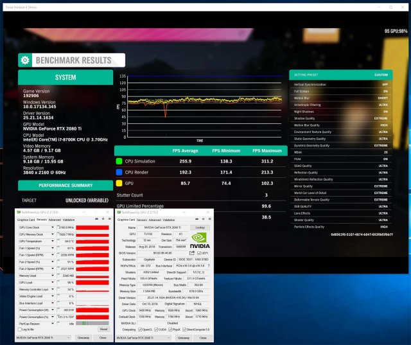Expand the Power Consumption (W) sensor dropdown

53,310
